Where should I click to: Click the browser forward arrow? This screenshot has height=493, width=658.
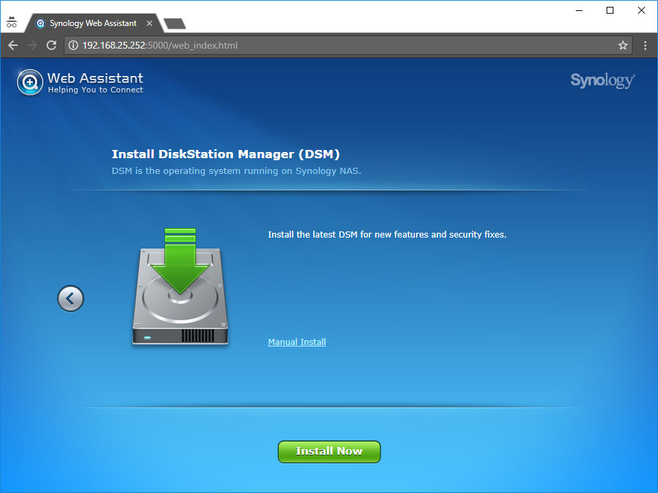coord(32,45)
